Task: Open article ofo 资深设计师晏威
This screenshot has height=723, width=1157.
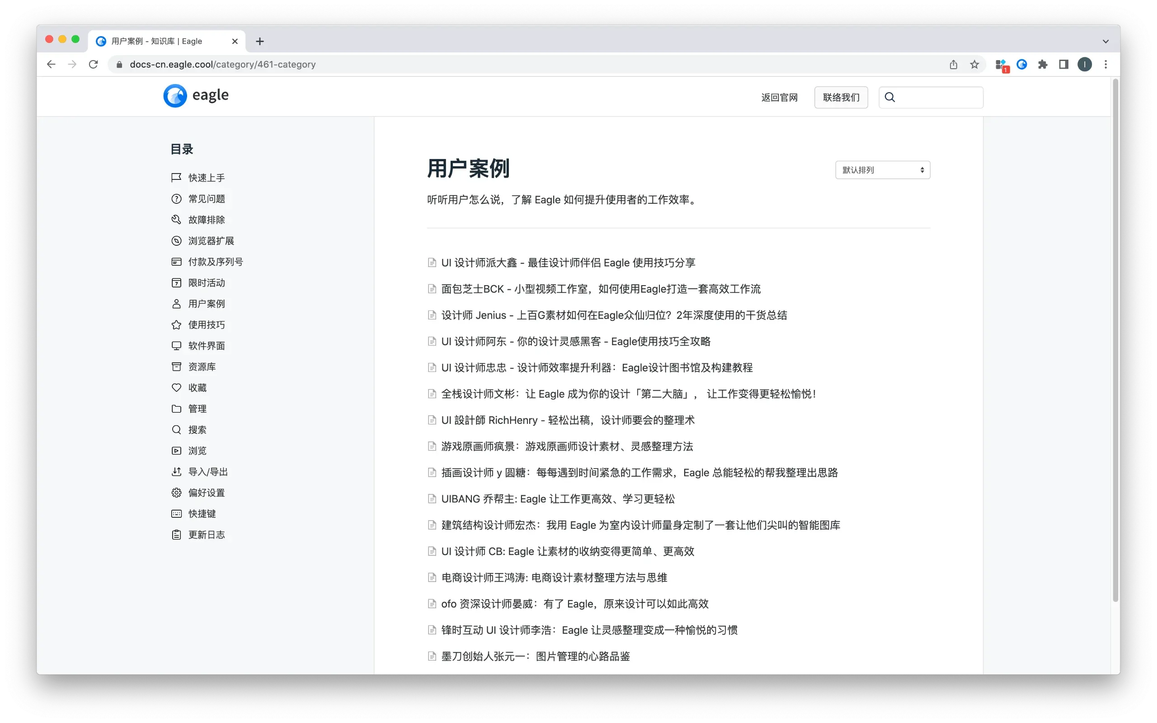Action: [x=575, y=604]
